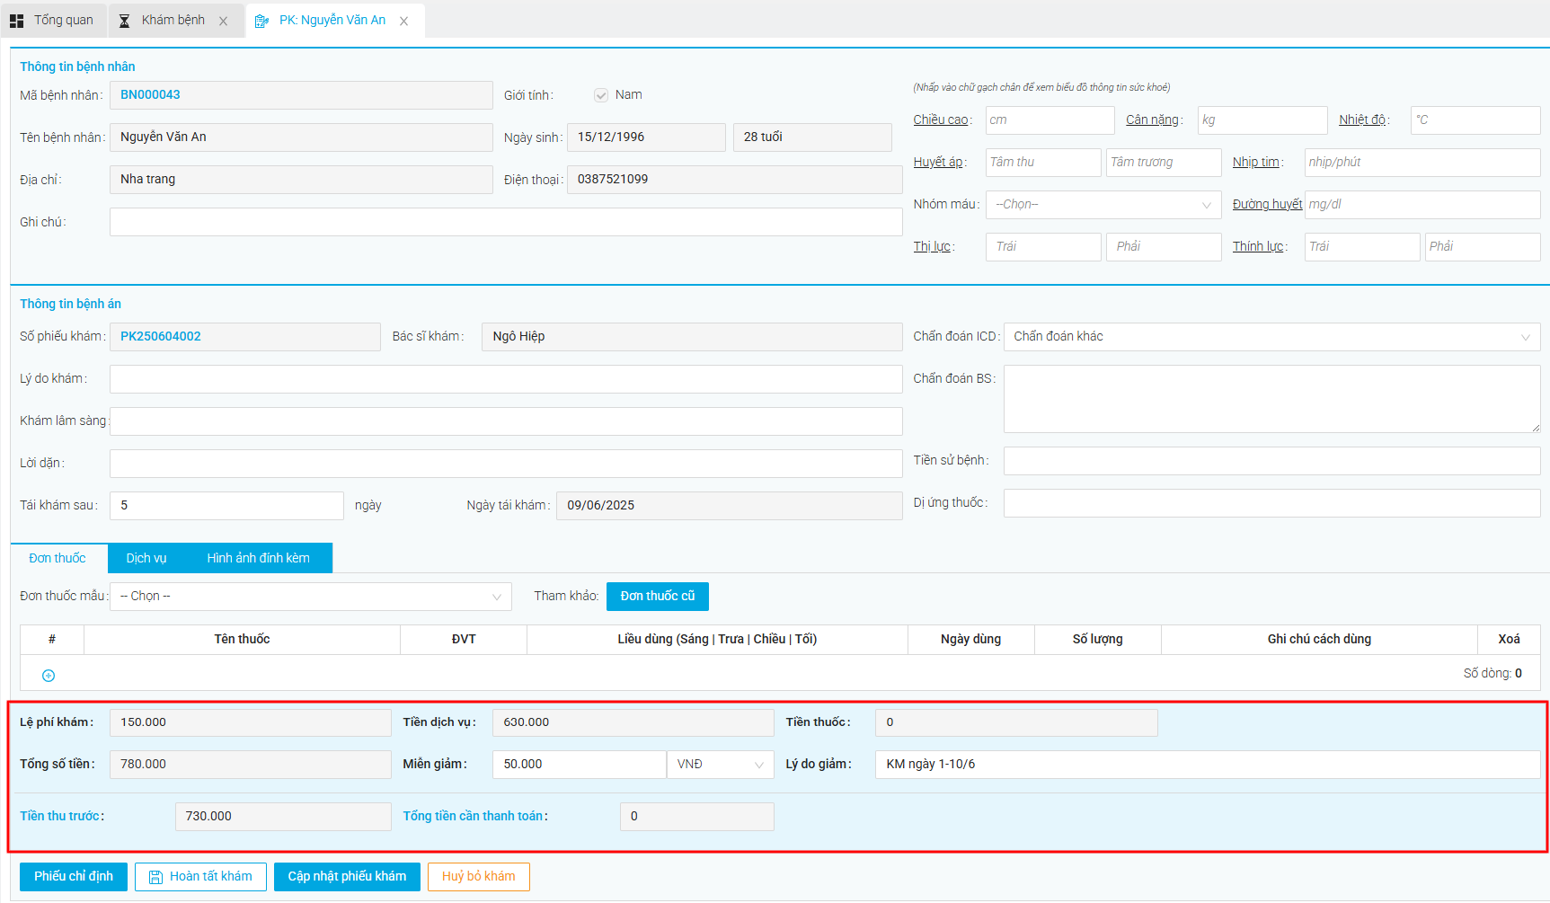Click the hourglass icon on Khám bệnh tab

[x=125, y=21]
